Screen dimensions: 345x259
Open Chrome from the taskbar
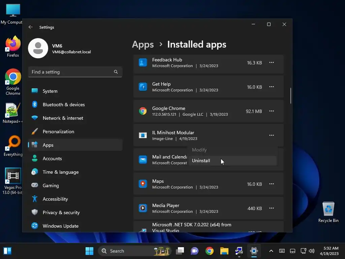click(210, 251)
